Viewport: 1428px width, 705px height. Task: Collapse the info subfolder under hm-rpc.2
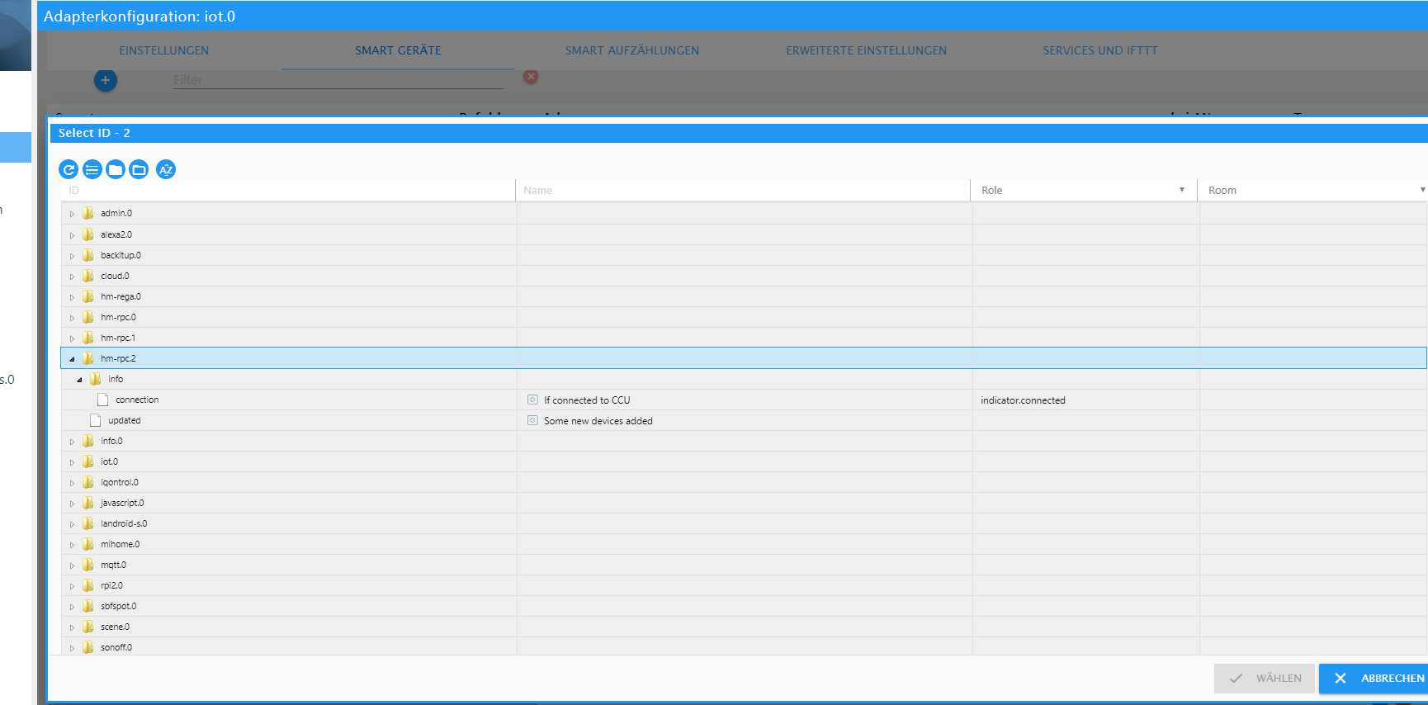pos(79,380)
